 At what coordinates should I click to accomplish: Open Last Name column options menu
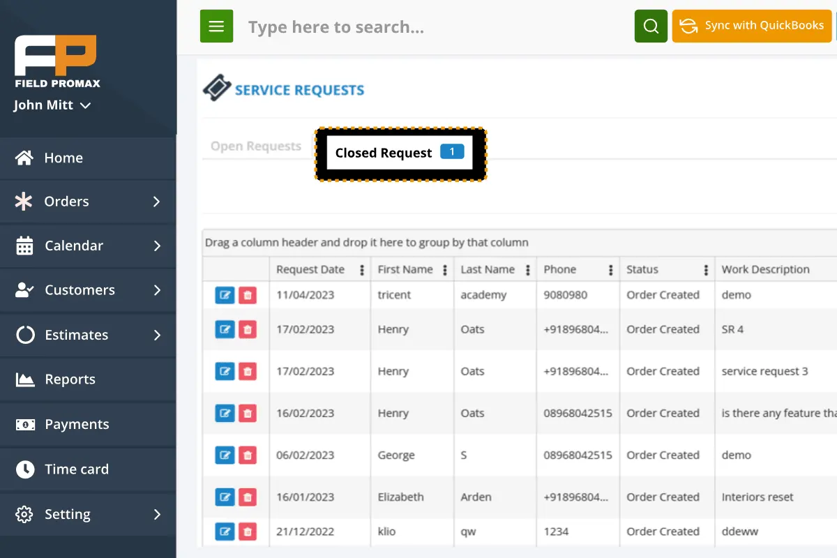coord(528,270)
